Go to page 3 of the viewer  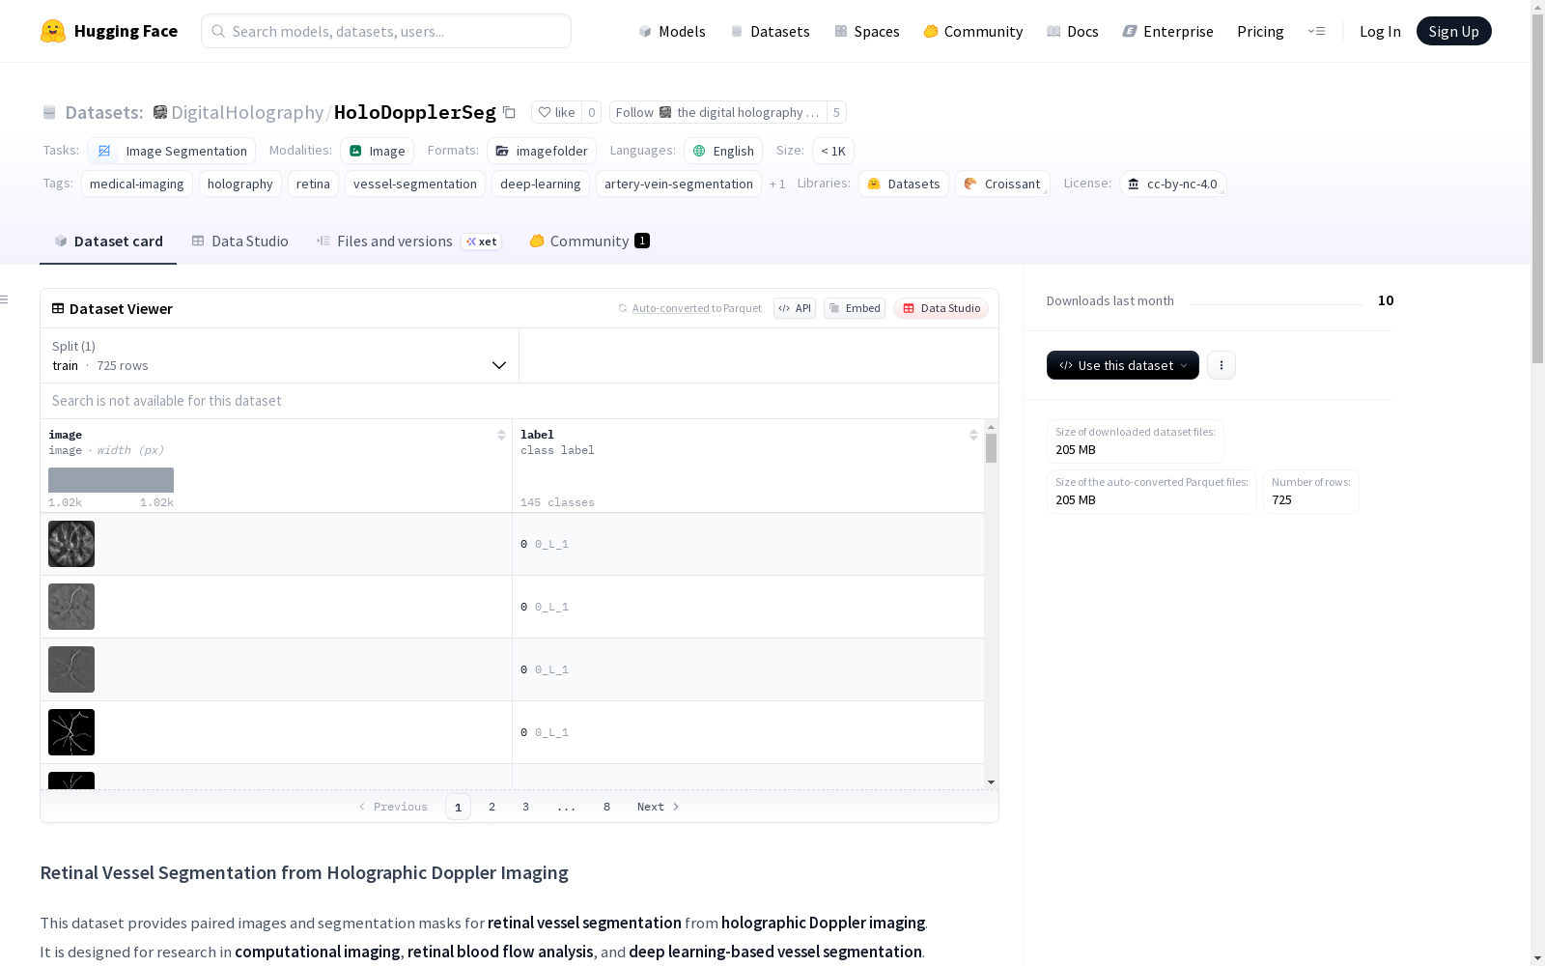coord(525,807)
